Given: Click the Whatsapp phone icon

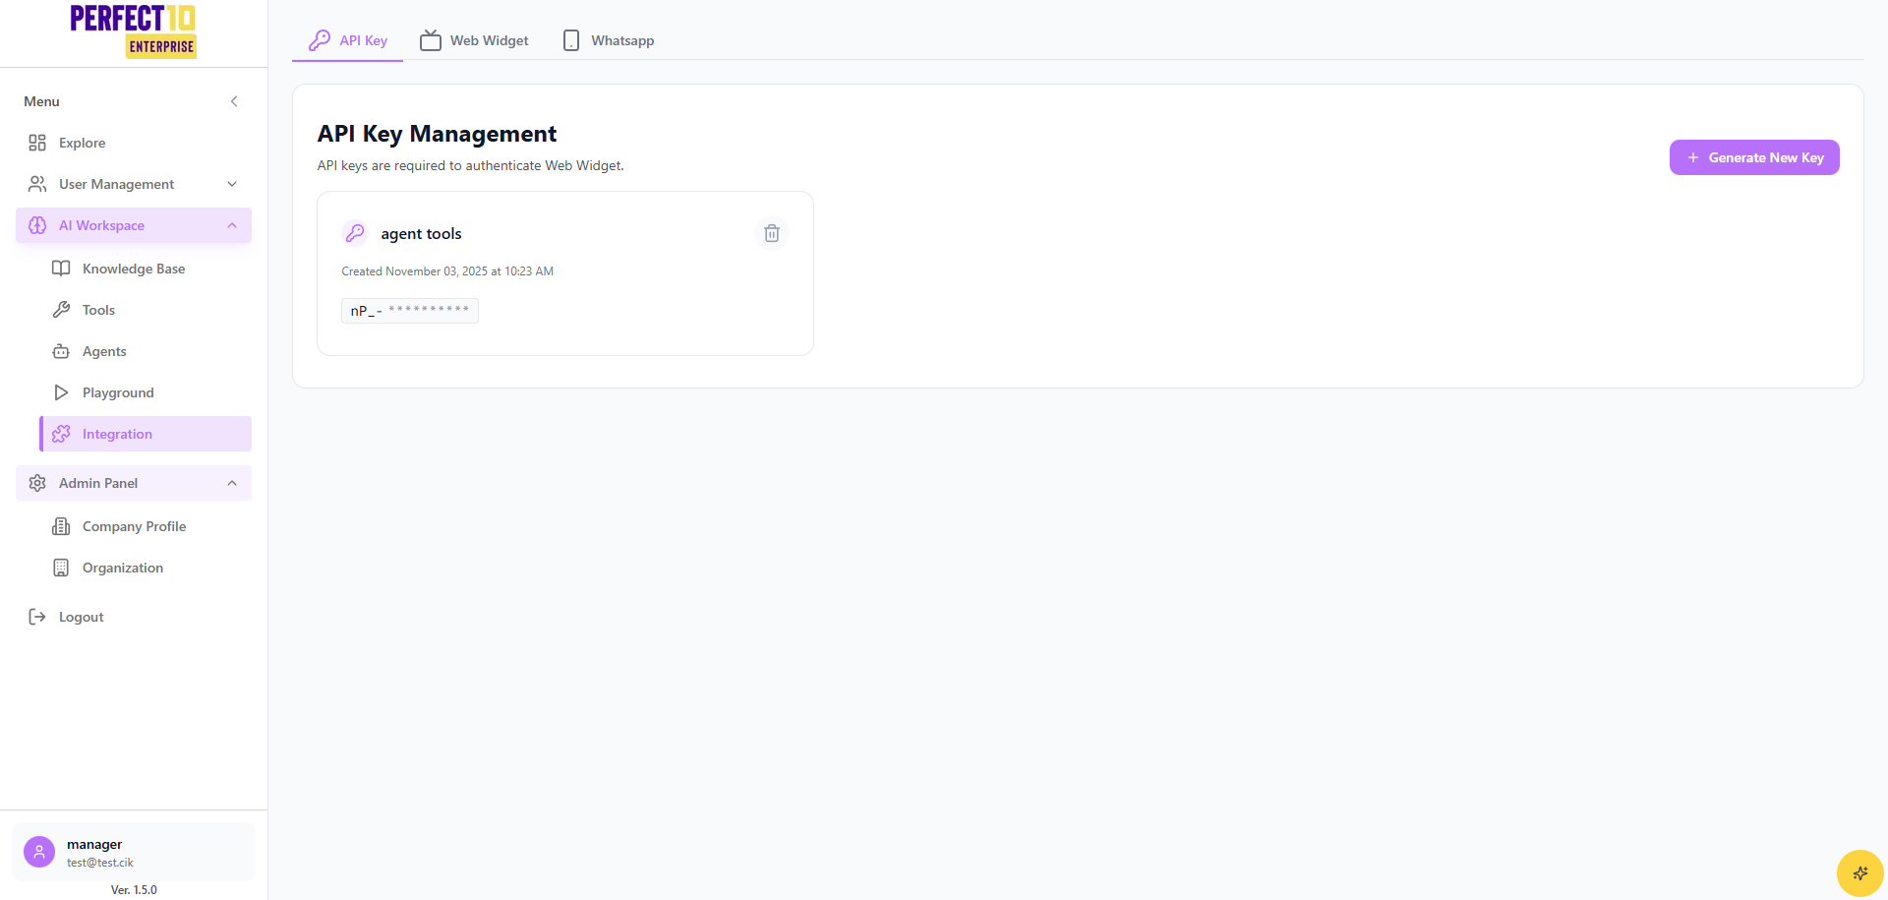Looking at the screenshot, I should pos(571,40).
